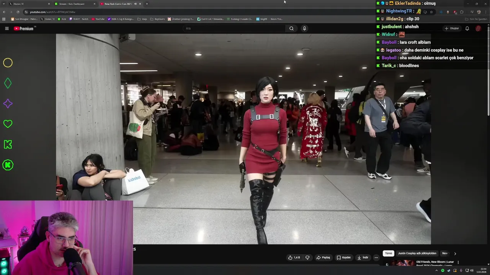490x275 pixels.
Task: Open the browser extensions puzzle icon
Action: pyautogui.click(x=462, y=12)
